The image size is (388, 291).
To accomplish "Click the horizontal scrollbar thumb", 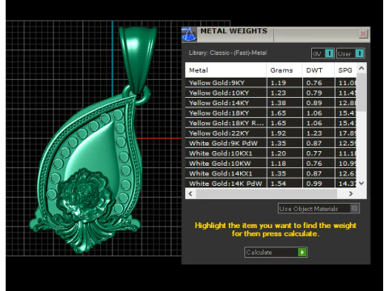I will 266,193.
